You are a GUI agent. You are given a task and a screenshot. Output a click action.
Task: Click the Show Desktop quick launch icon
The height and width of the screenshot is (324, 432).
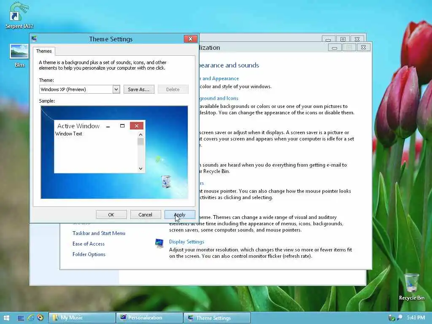[21, 318]
